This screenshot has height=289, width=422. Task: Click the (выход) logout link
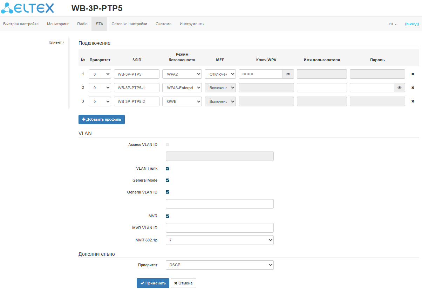(x=412, y=24)
